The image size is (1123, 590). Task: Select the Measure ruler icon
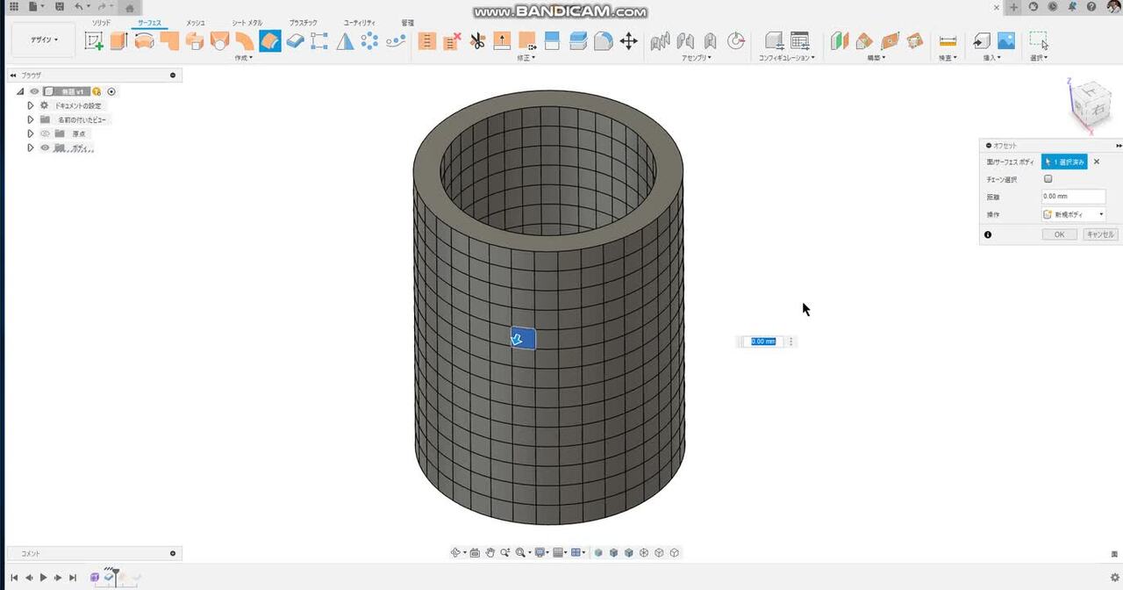pyautogui.click(x=948, y=40)
